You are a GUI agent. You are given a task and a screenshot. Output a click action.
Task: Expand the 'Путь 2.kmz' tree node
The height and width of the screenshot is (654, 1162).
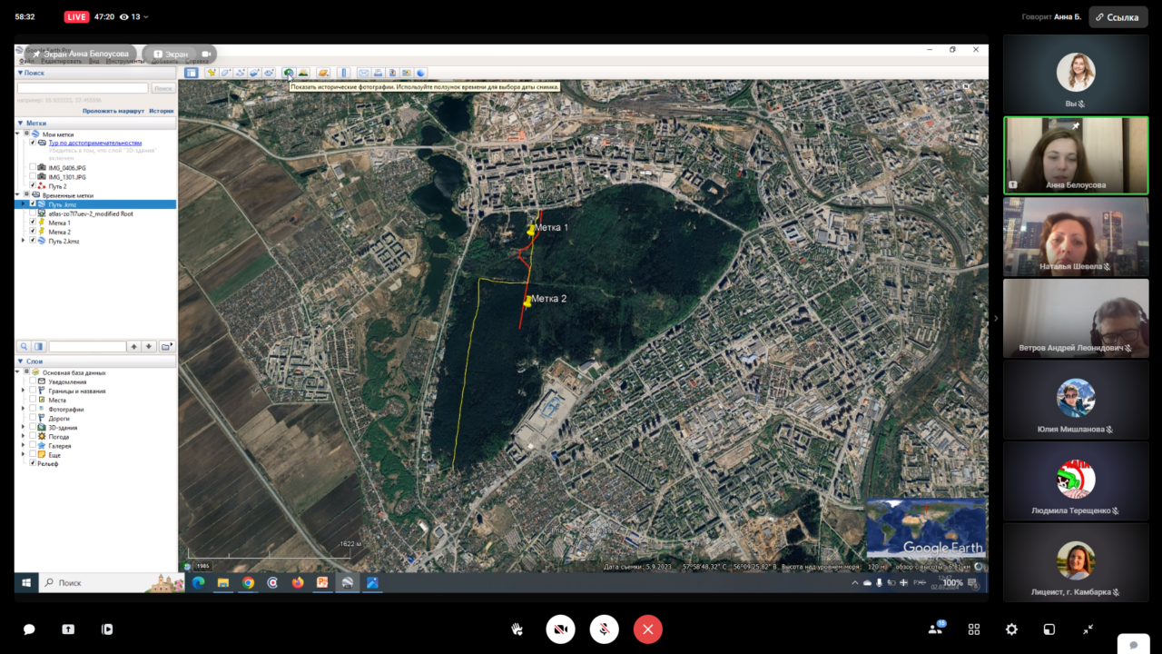click(x=23, y=241)
